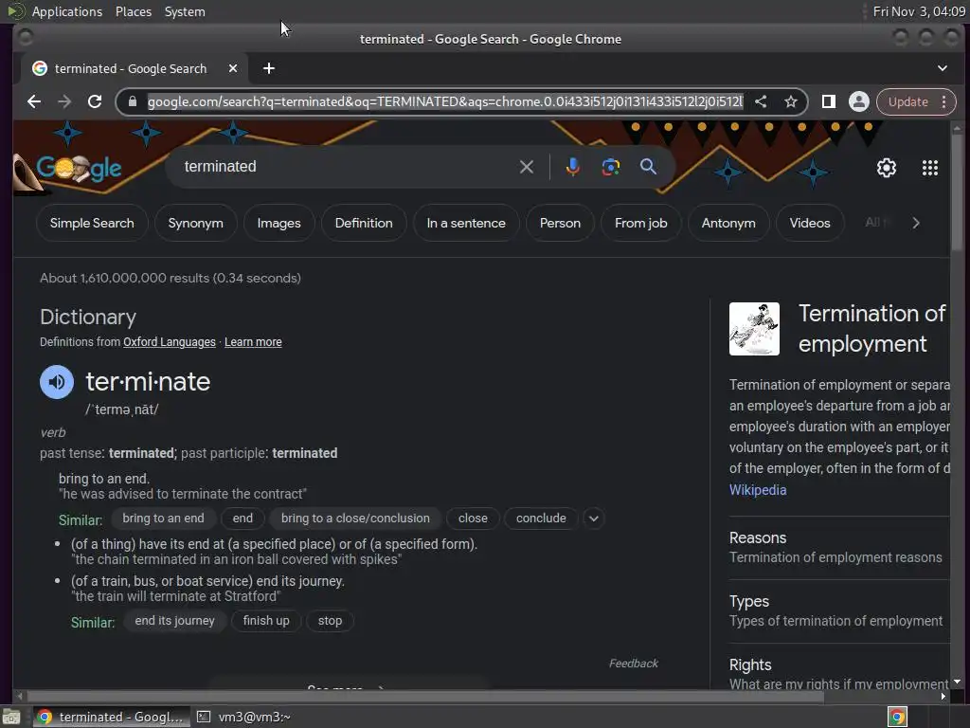
Task: Open the System menu
Action: click(185, 11)
